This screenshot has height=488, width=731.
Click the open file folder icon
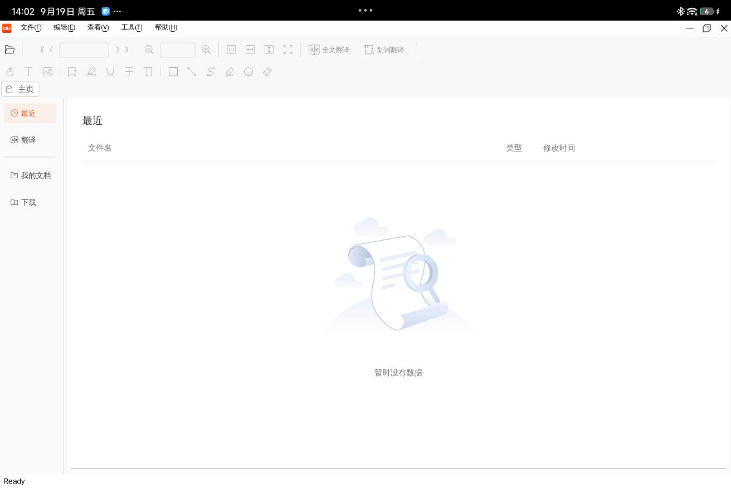pyautogui.click(x=9, y=50)
